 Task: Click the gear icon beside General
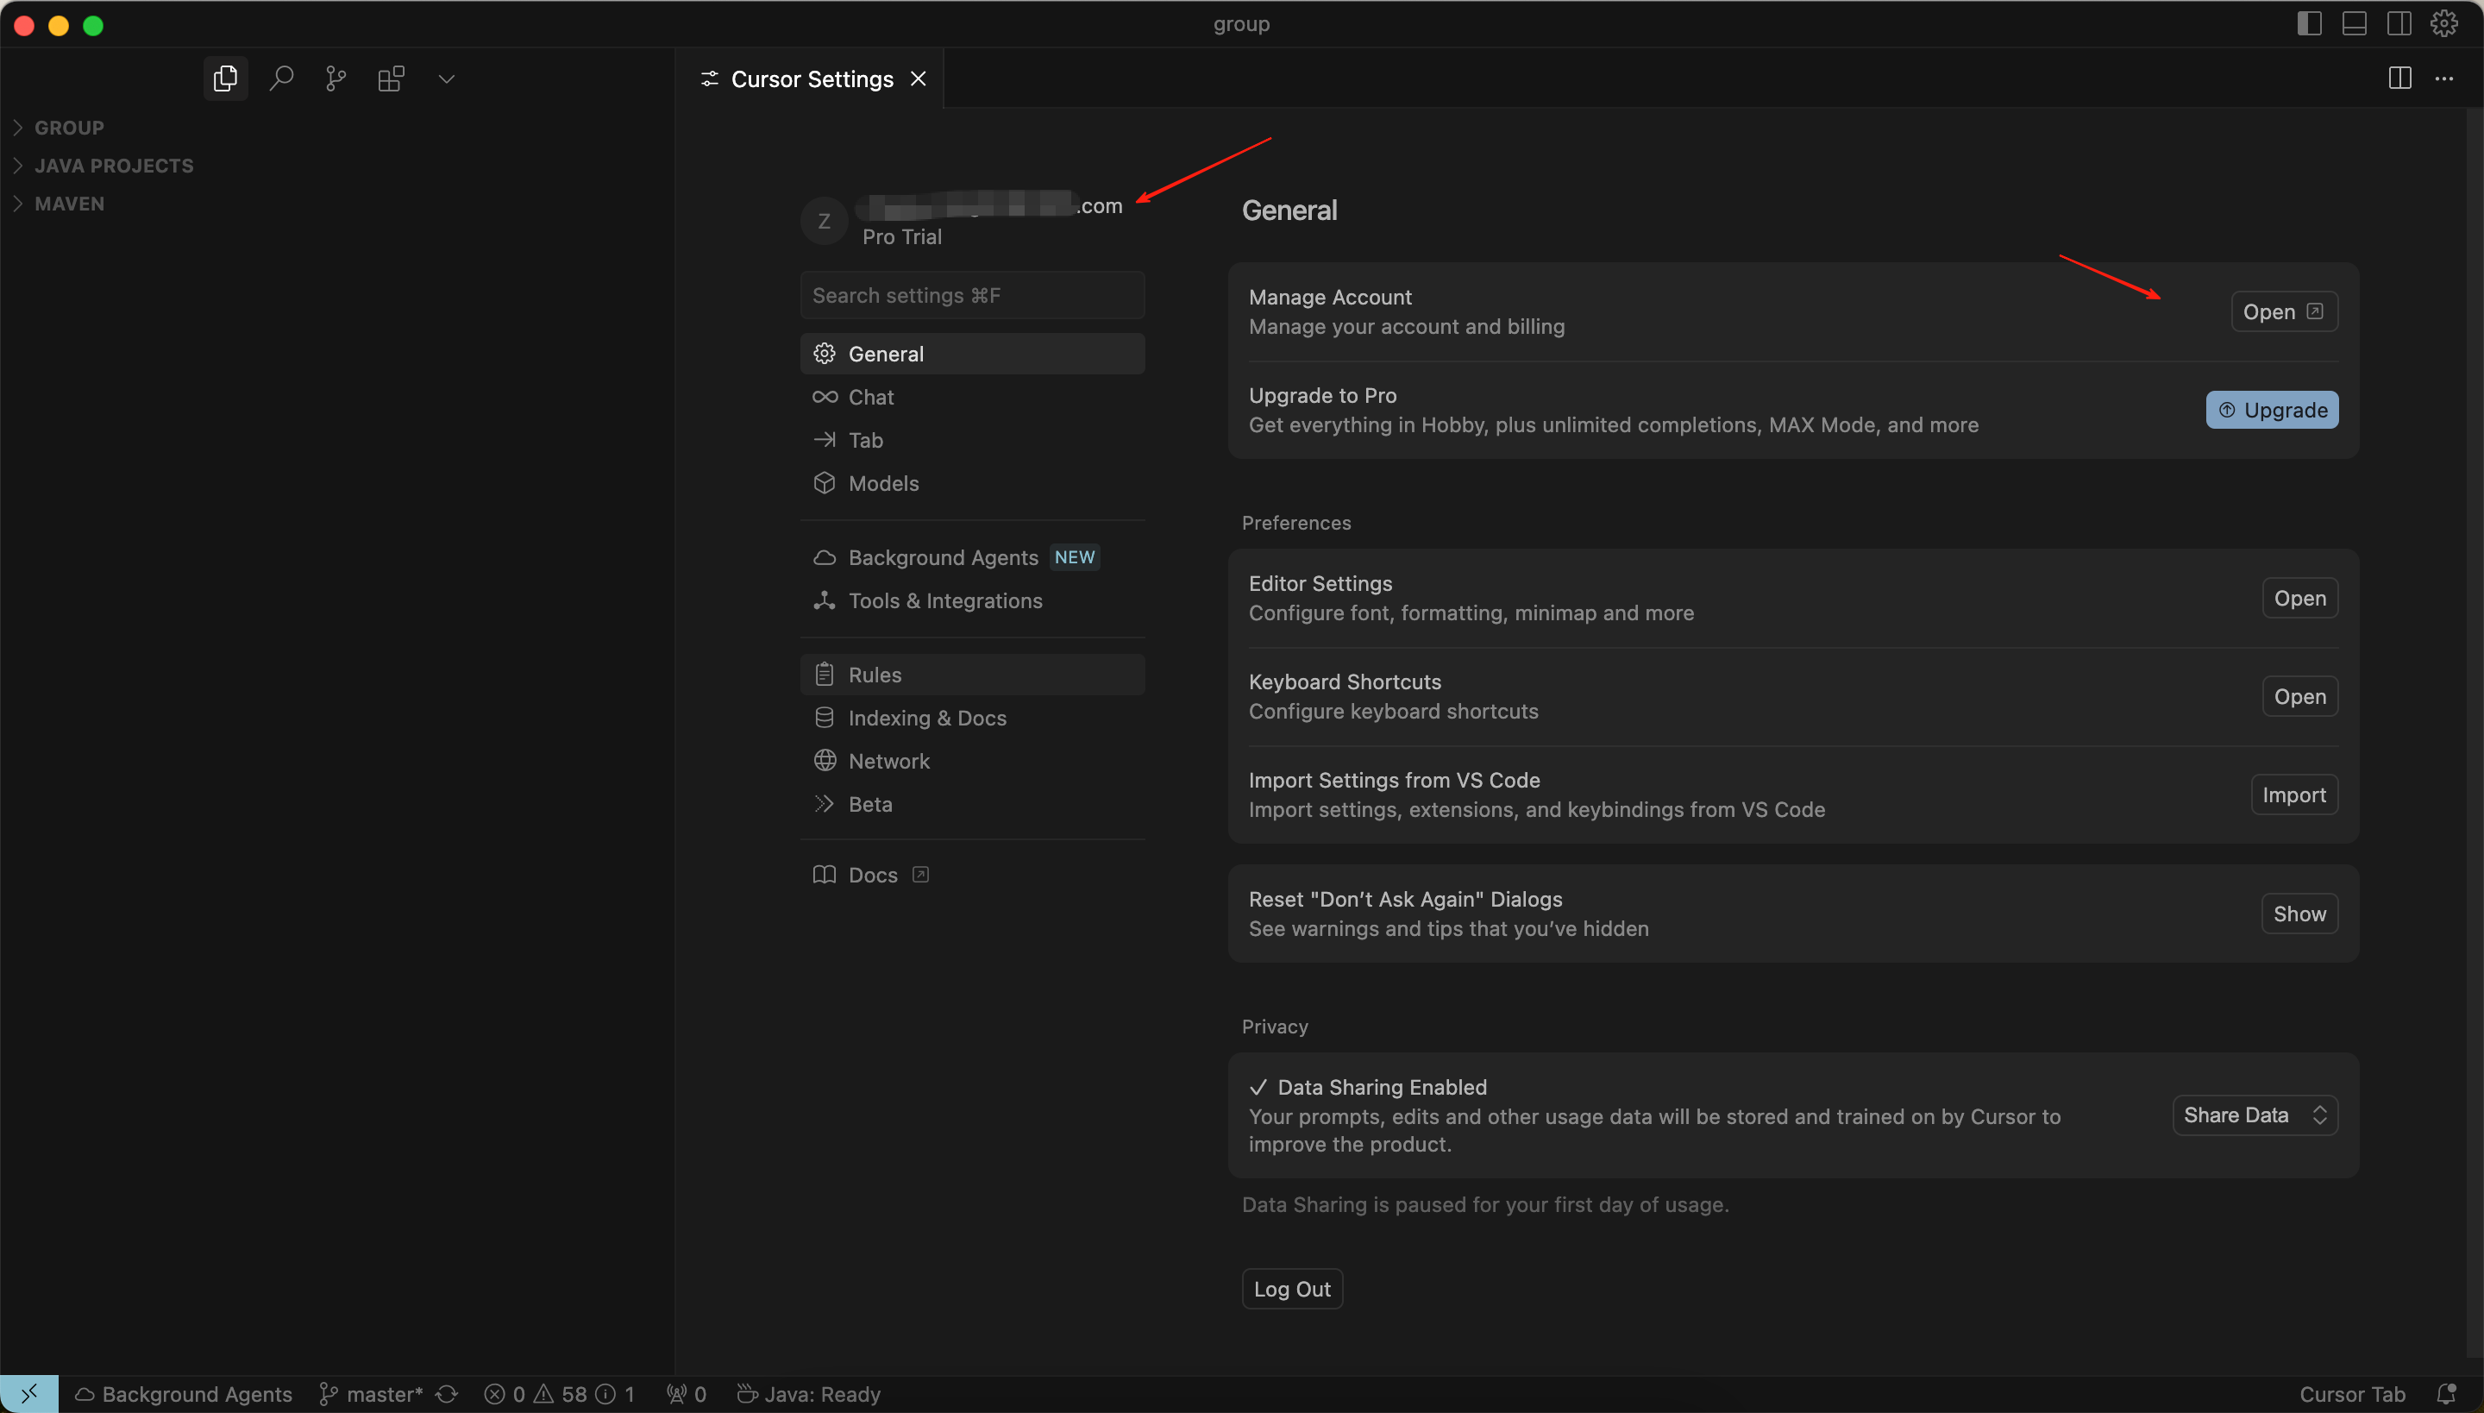tap(825, 354)
